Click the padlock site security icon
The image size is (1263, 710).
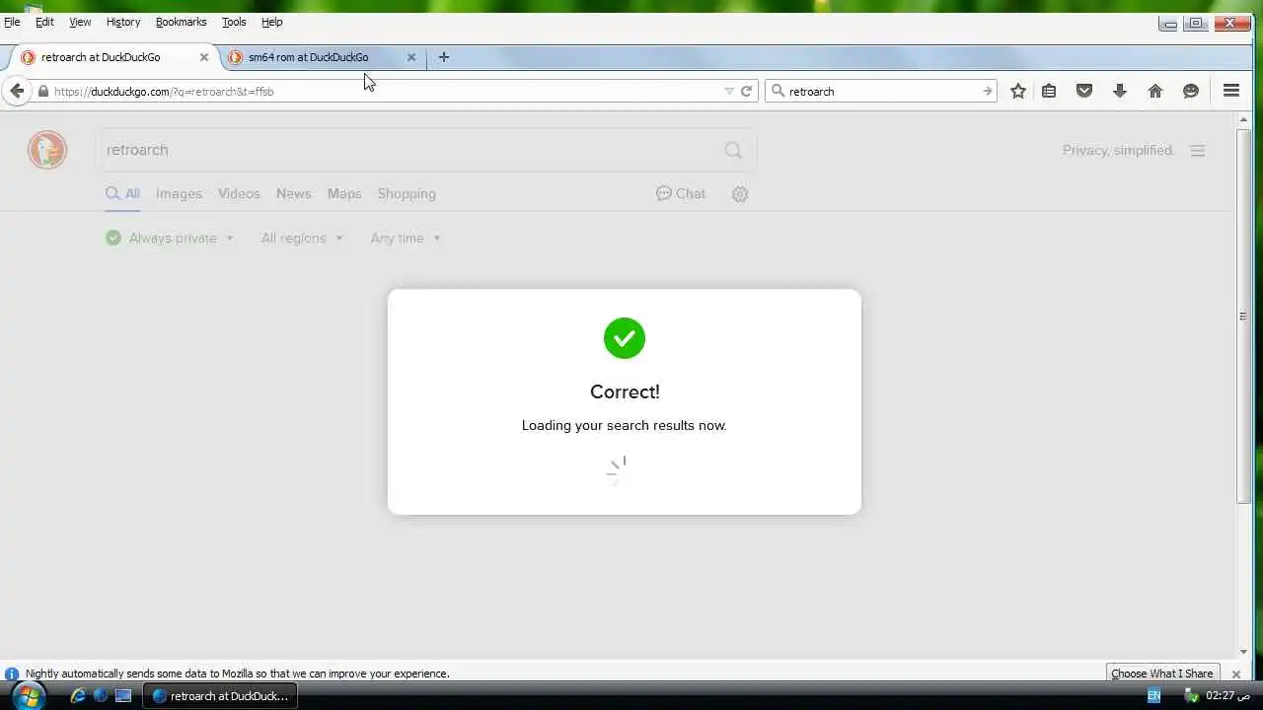pyautogui.click(x=42, y=91)
